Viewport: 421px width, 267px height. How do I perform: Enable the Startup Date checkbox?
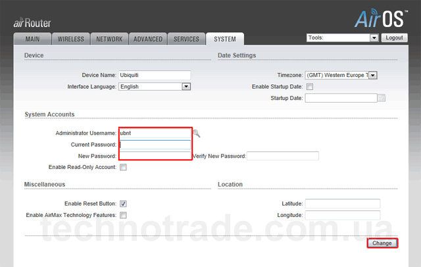310,87
